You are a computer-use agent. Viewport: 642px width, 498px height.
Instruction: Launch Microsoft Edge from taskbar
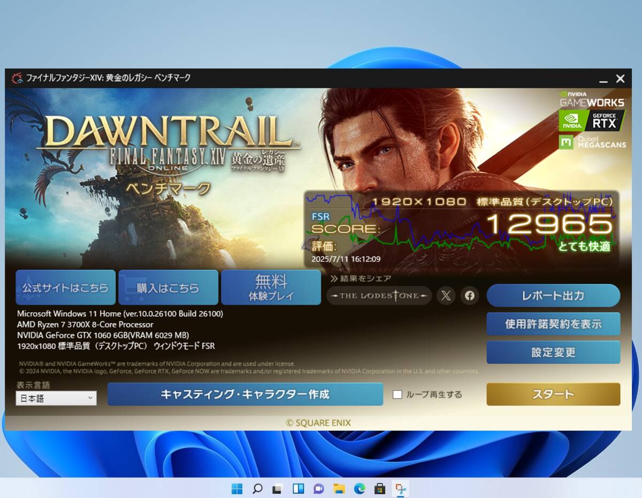click(x=360, y=488)
